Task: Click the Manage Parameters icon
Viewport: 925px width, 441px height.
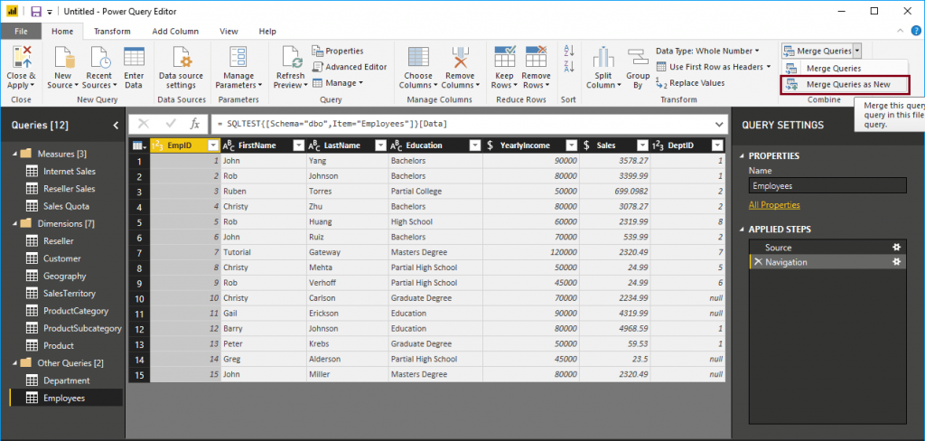Action: click(x=238, y=58)
